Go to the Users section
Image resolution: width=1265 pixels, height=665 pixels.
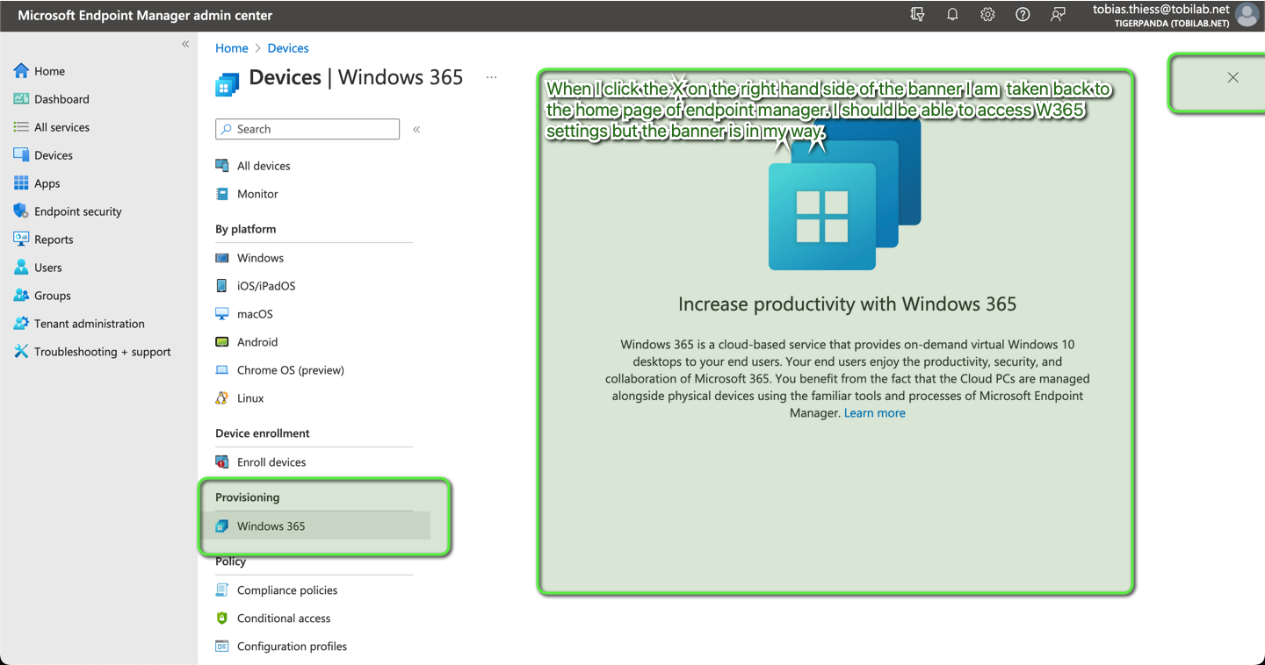(x=48, y=267)
